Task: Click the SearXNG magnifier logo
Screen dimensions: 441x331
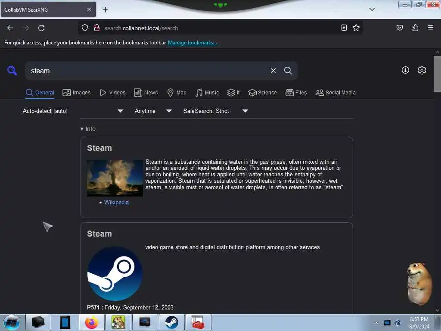Action: pos(12,70)
